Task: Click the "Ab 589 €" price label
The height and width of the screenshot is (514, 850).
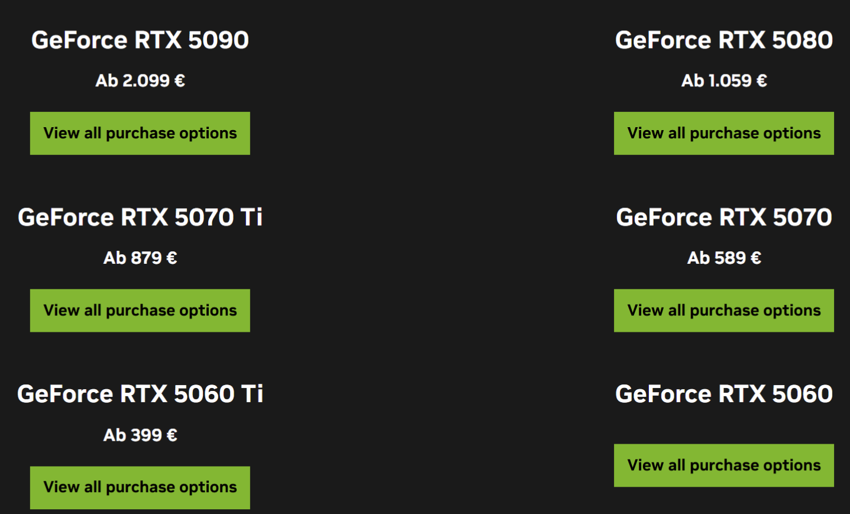Action: click(x=723, y=258)
